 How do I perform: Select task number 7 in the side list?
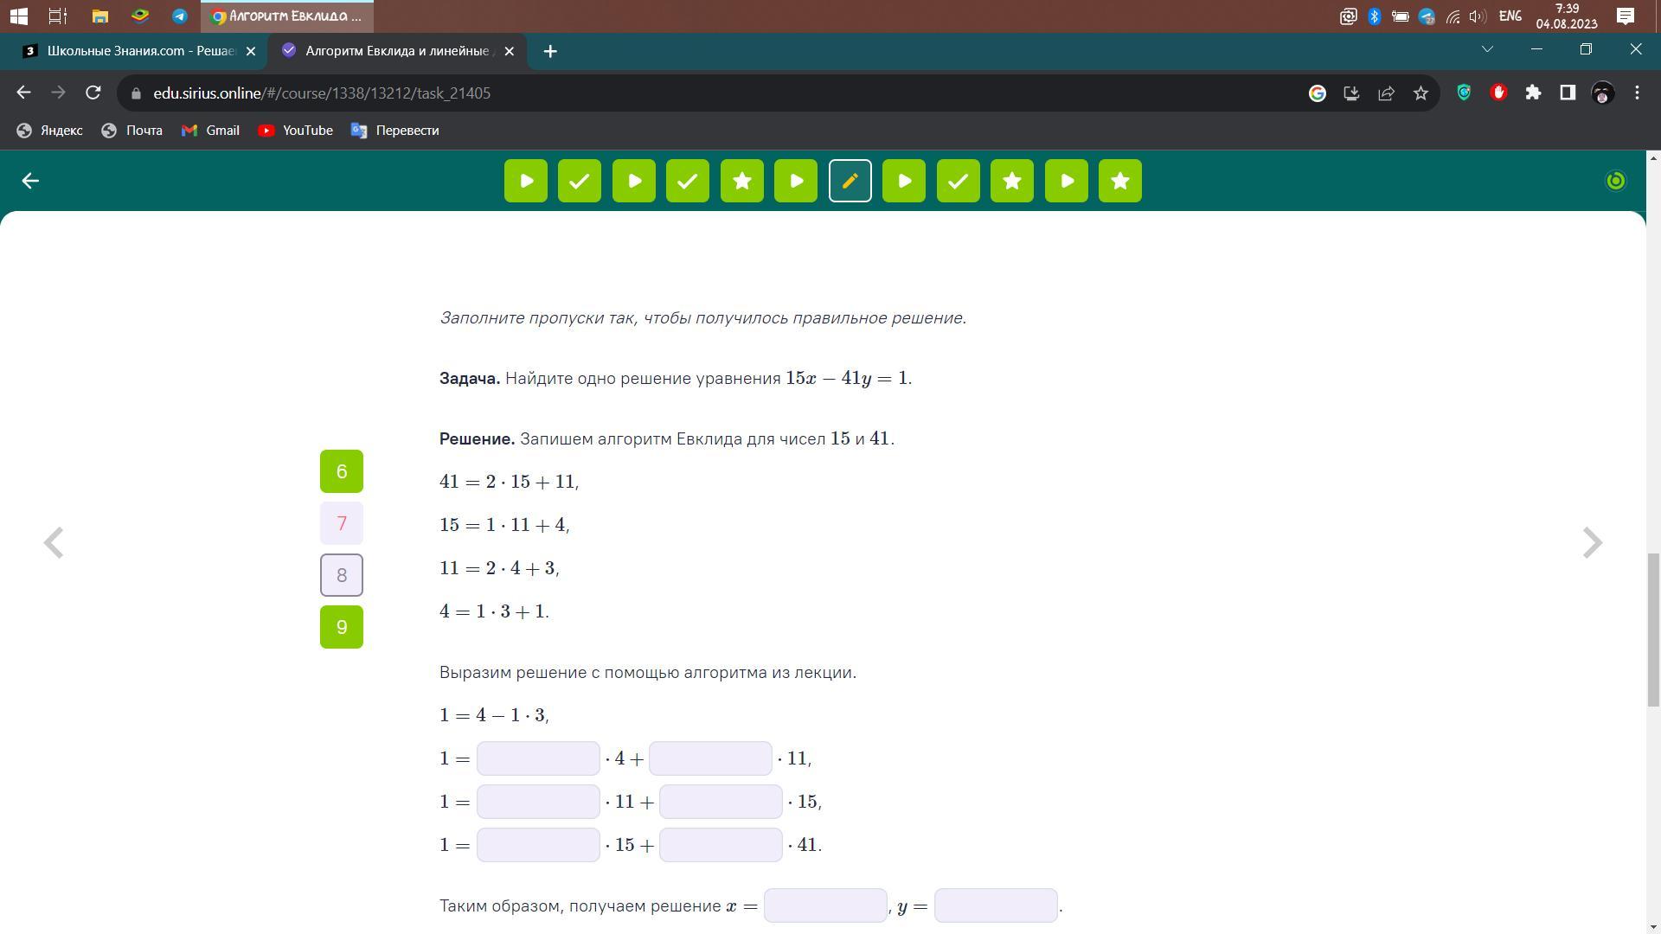(342, 523)
